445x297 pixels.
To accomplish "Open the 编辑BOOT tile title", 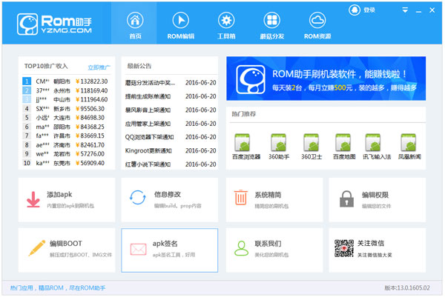I will tap(66, 244).
